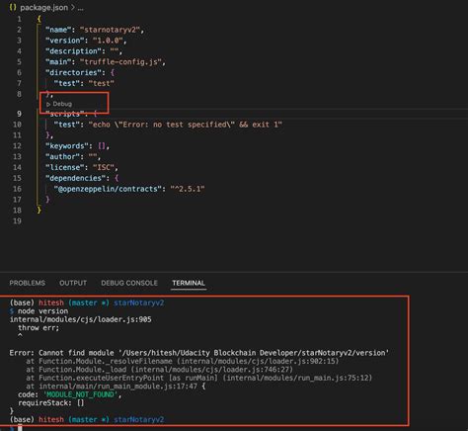
Task: Click the package.json breadcrumb
Action: [43, 8]
